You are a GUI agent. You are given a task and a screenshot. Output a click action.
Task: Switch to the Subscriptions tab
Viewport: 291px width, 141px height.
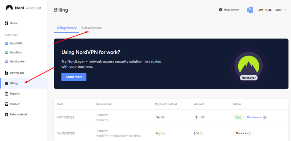click(x=92, y=28)
